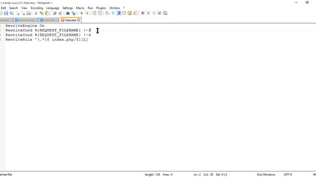Image resolution: width=316 pixels, height=177 pixels.
Task: Open the Replace dialog icon
Action: [74, 13]
